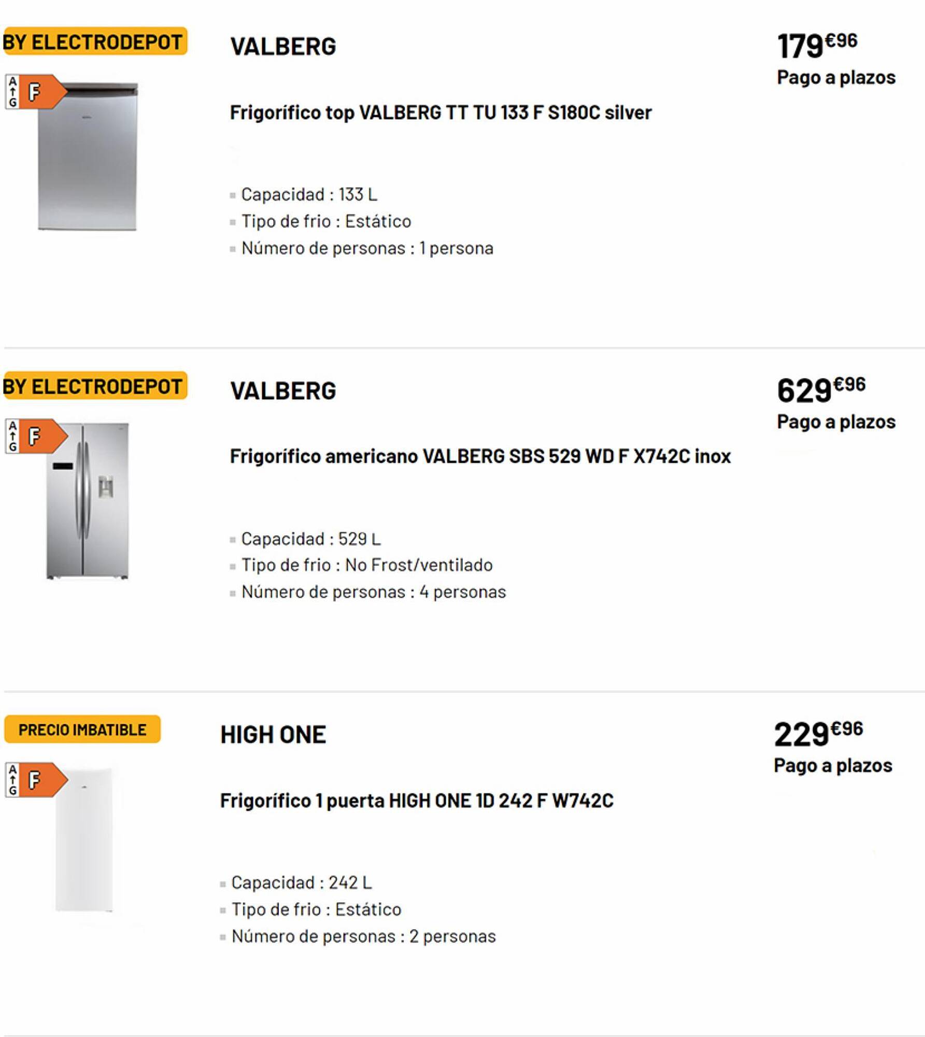Open Frigorífico 1 puerta HIGH ONE 1D 242 link
Screen dimensions: 925x1037
[x=417, y=801]
